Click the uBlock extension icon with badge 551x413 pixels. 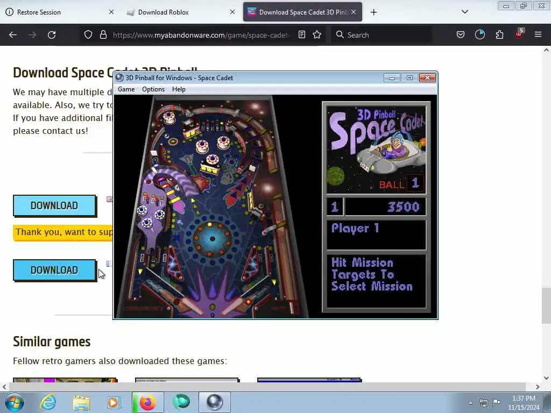[x=519, y=34]
